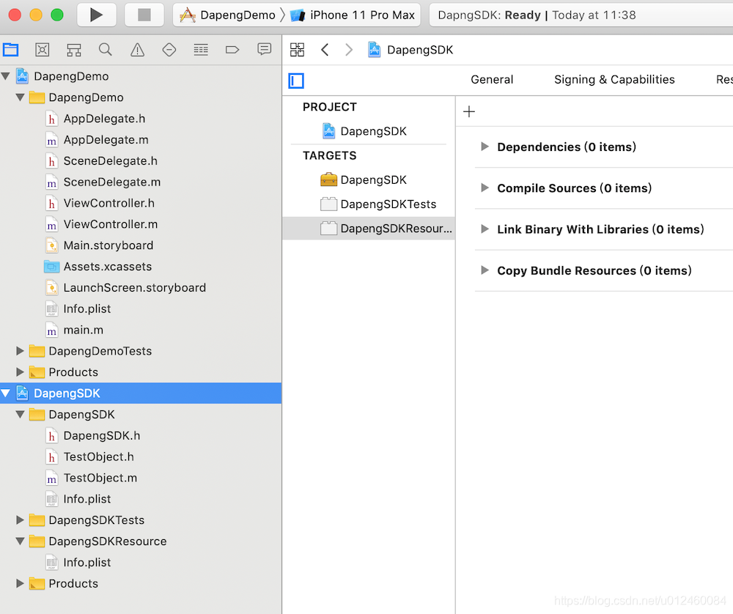The width and height of the screenshot is (733, 614).
Task: Expand Products folder under DapengDemo
Action: pyautogui.click(x=20, y=372)
